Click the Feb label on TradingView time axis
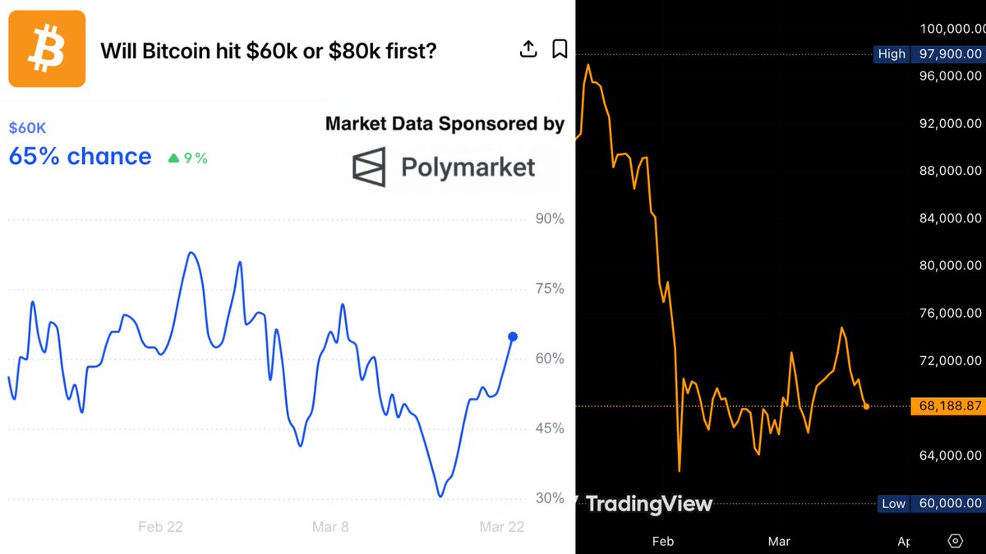Viewport: 986px width, 554px height. click(663, 542)
